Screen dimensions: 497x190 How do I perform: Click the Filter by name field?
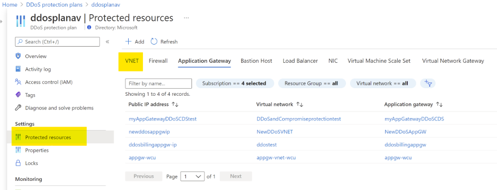click(x=159, y=84)
